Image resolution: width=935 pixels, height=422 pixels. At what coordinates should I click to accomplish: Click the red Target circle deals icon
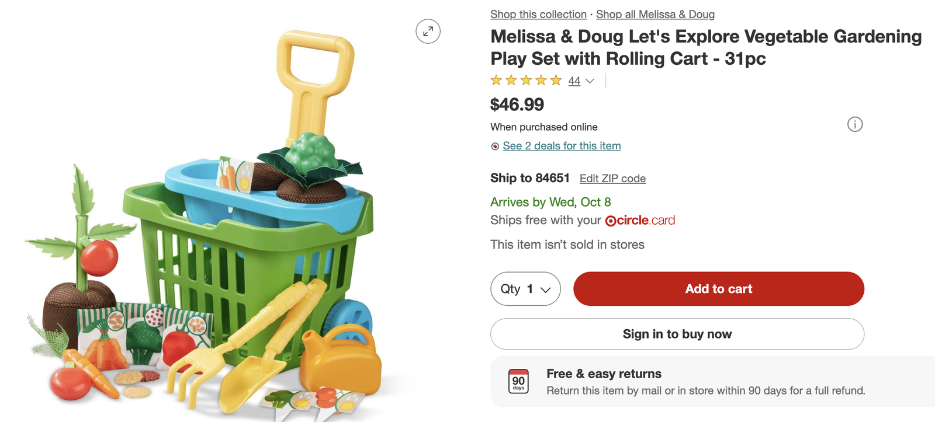(x=495, y=147)
